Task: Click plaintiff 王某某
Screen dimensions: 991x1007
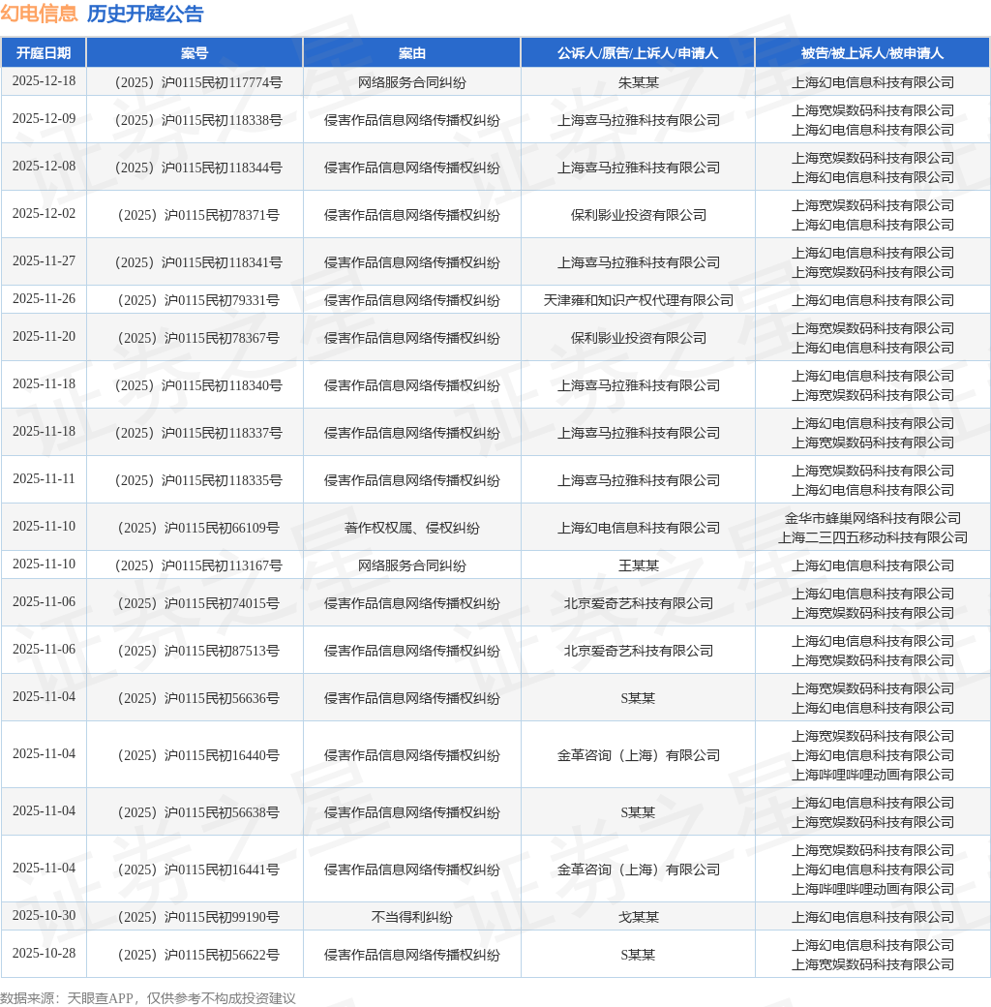Action: coord(638,565)
